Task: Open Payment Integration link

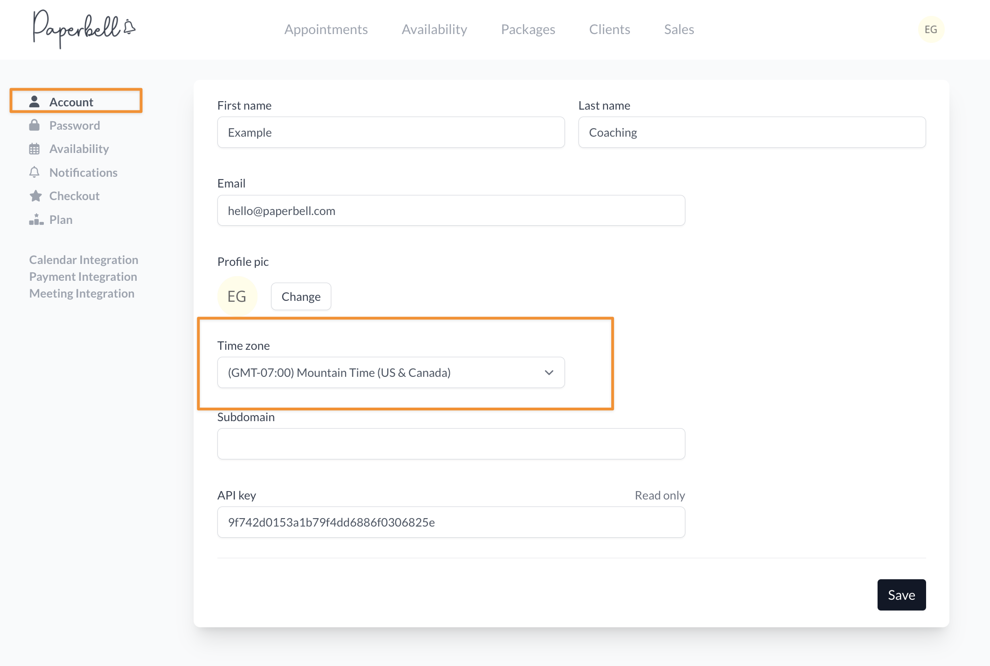Action: tap(83, 277)
